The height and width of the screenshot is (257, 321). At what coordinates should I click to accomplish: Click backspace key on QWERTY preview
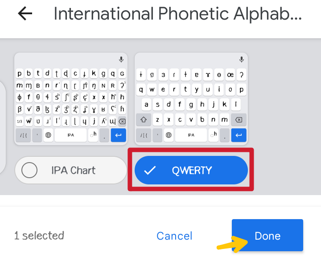tap(239, 120)
